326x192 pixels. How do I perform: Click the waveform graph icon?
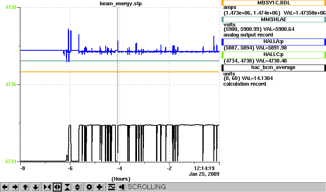[111, 187]
